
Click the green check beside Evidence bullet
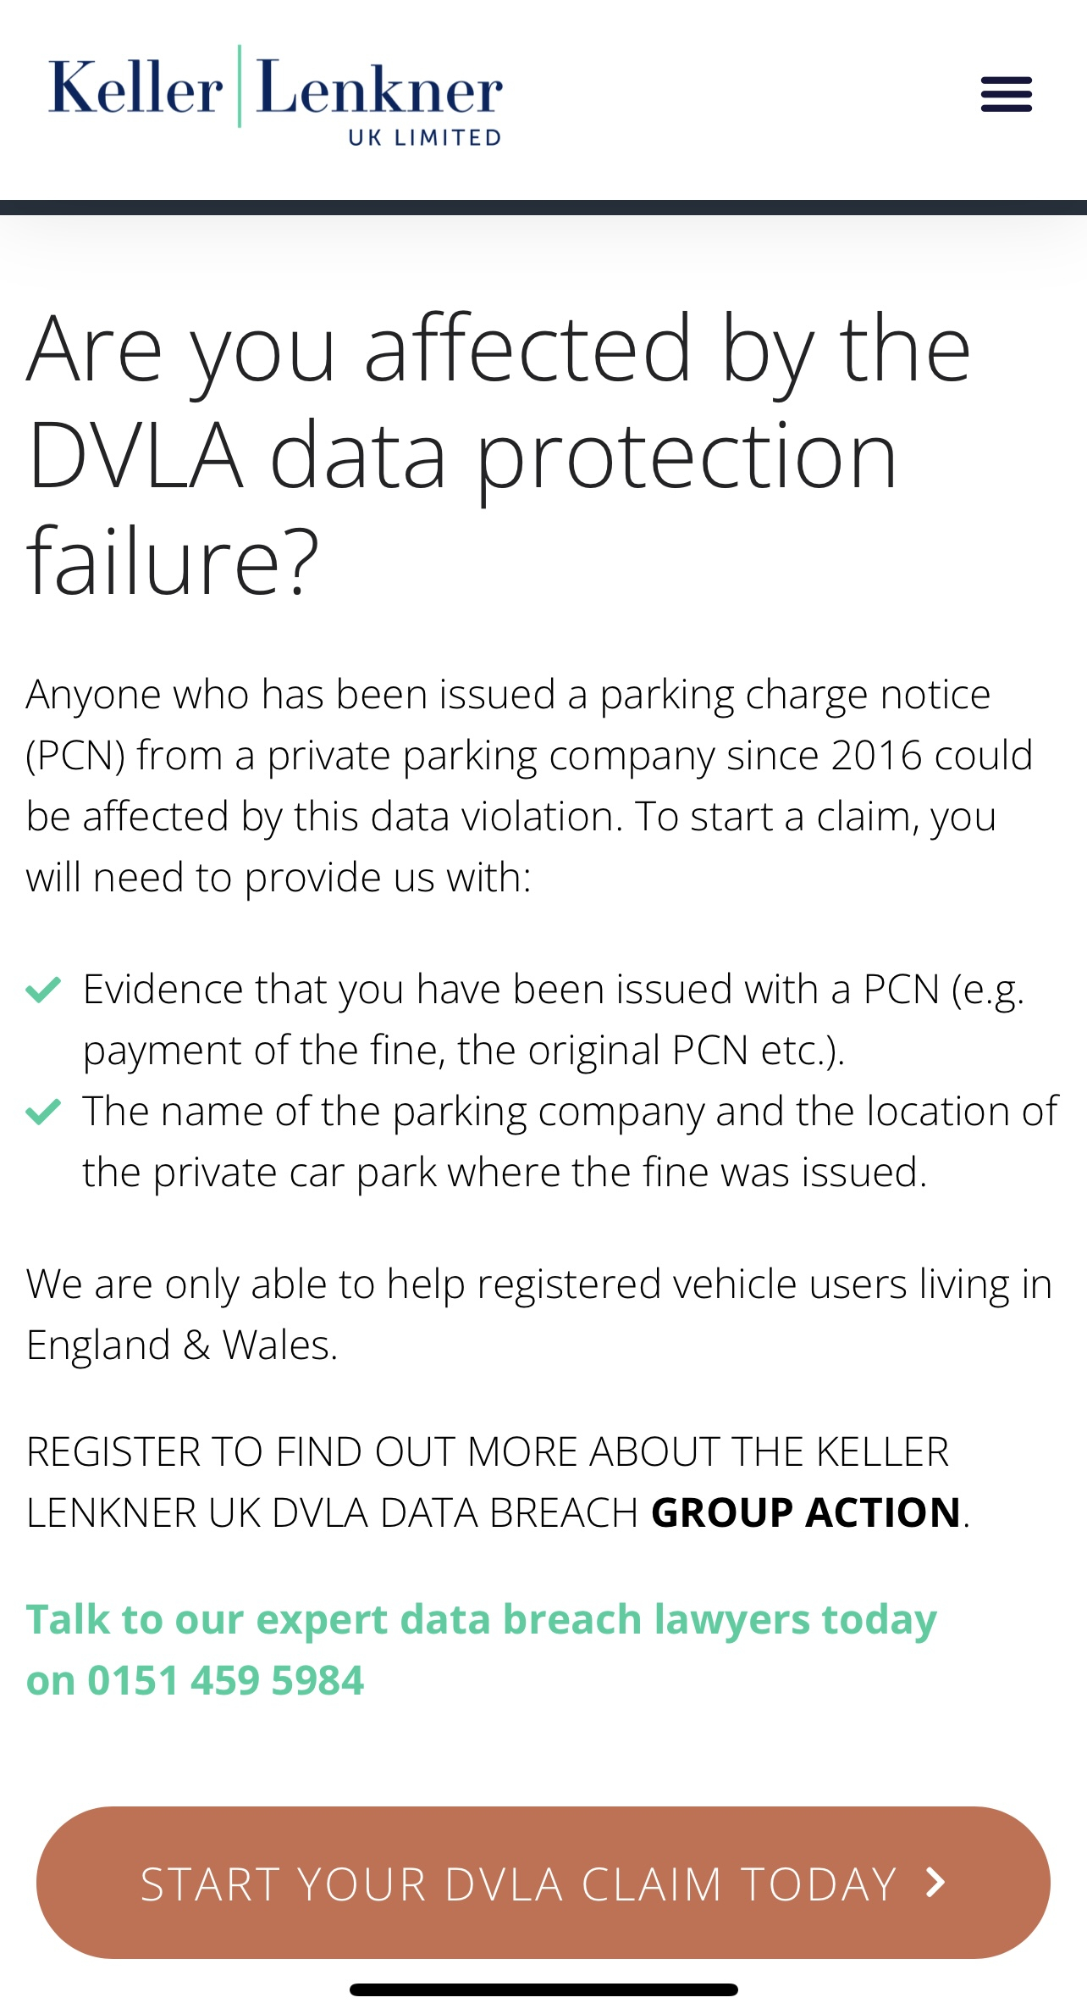click(43, 989)
